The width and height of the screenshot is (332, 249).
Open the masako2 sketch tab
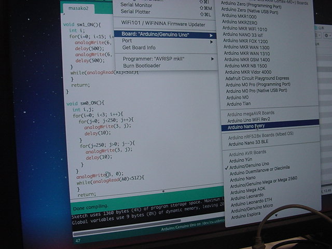tap(78, 8)
